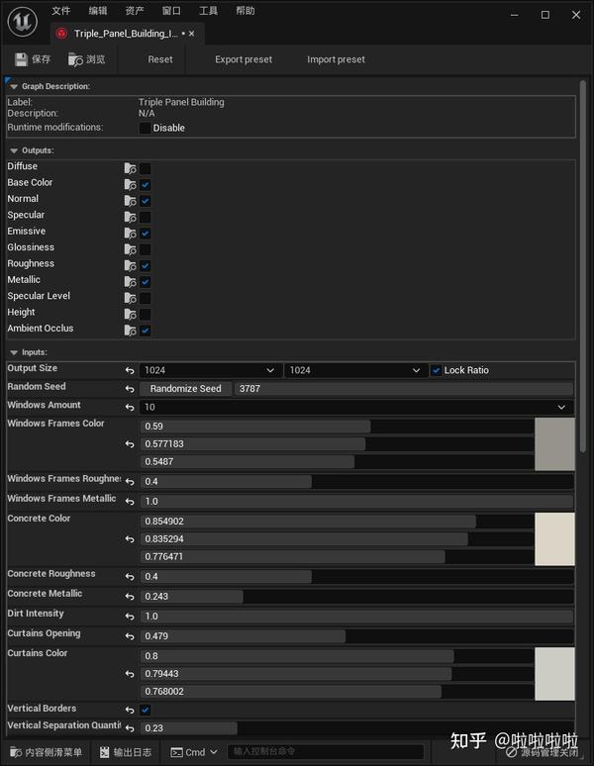Enable the Diffuse output checkbox
The width and height of the screenshot is (594, 766).
(x=146, y=168)
